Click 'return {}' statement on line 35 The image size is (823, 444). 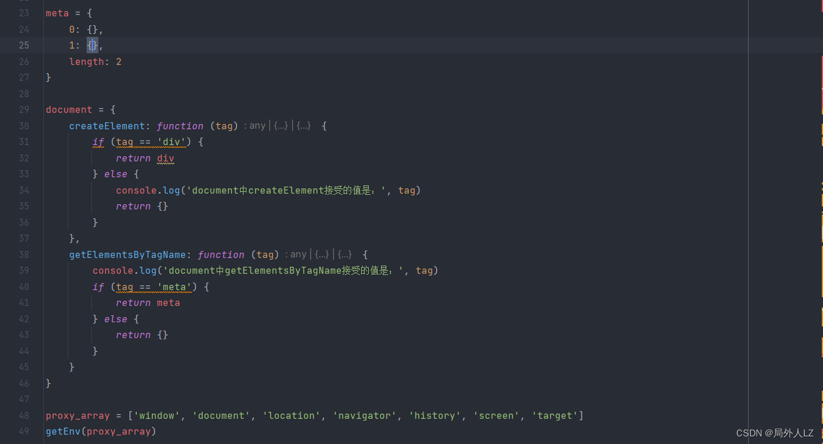coord(142,206)
